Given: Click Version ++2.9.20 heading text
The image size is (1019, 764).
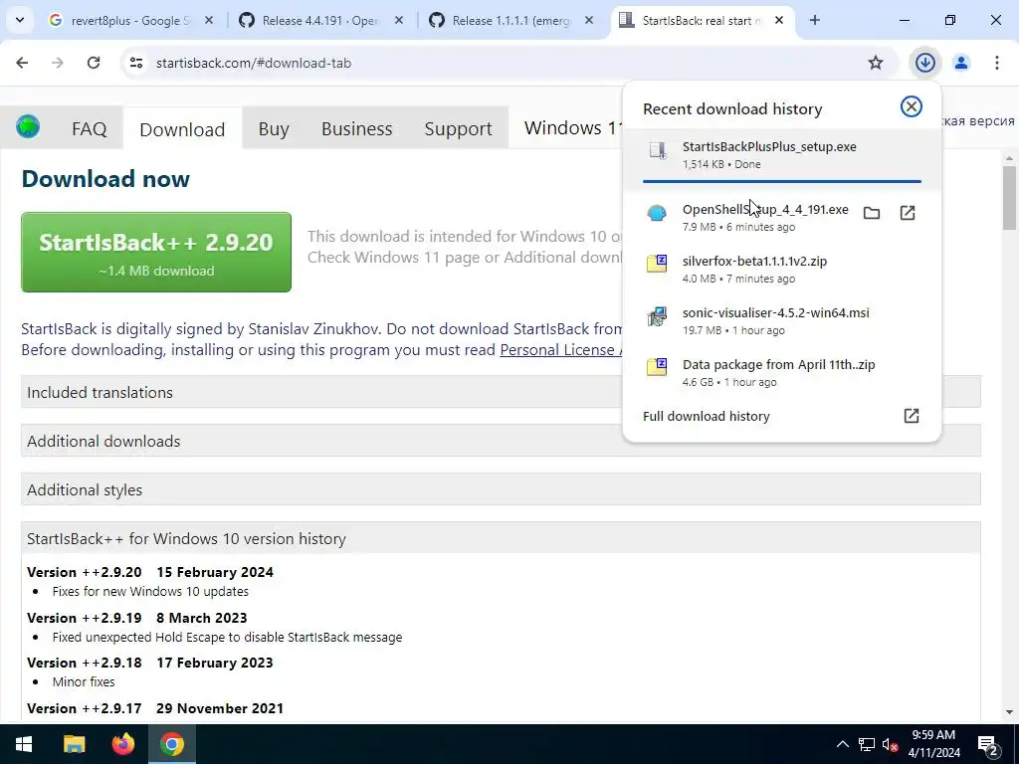Looking at the screenshot, I should coord(150,572).
